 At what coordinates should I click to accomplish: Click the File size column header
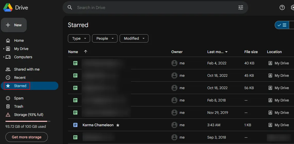click(x=251, y=52)
